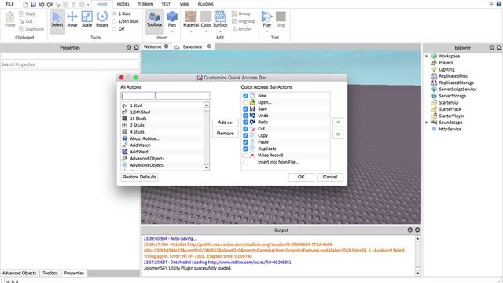The width and height of the screenshot is (503, 283).
Task: Expand the Soundscape tree node
Action: click(427, 123)
